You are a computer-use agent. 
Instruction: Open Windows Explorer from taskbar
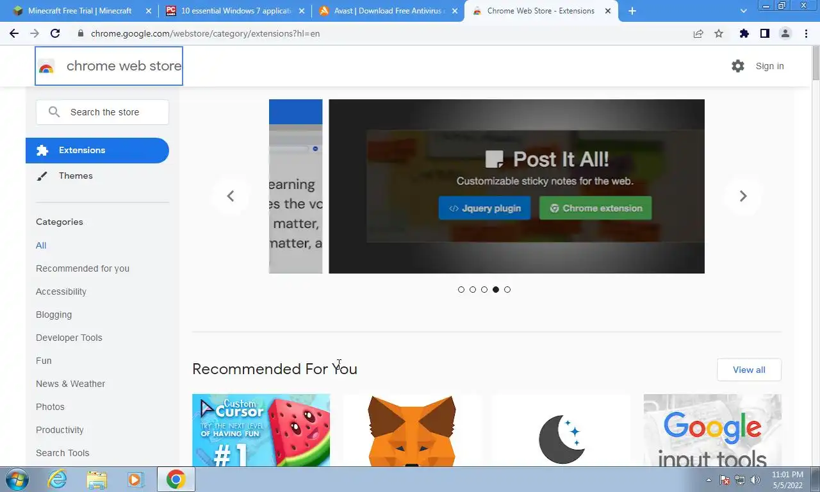tap(97, 479)
